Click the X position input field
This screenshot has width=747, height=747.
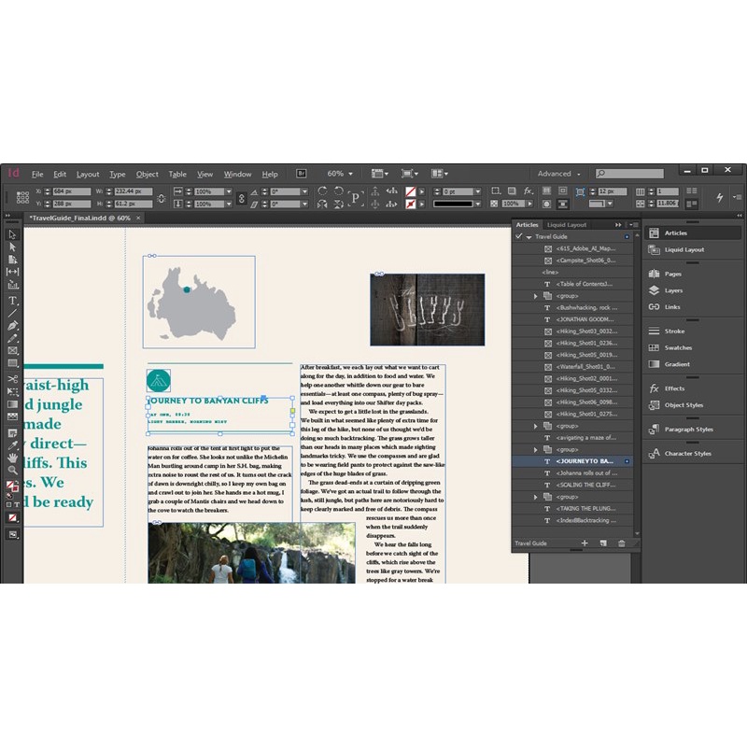[72, 191]
